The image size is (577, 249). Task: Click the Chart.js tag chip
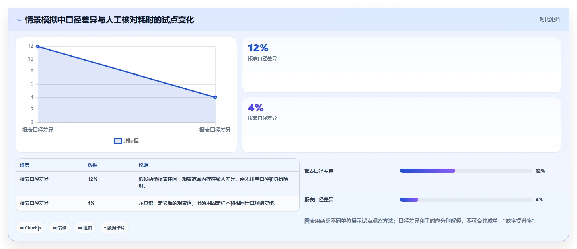click(31, 228)
